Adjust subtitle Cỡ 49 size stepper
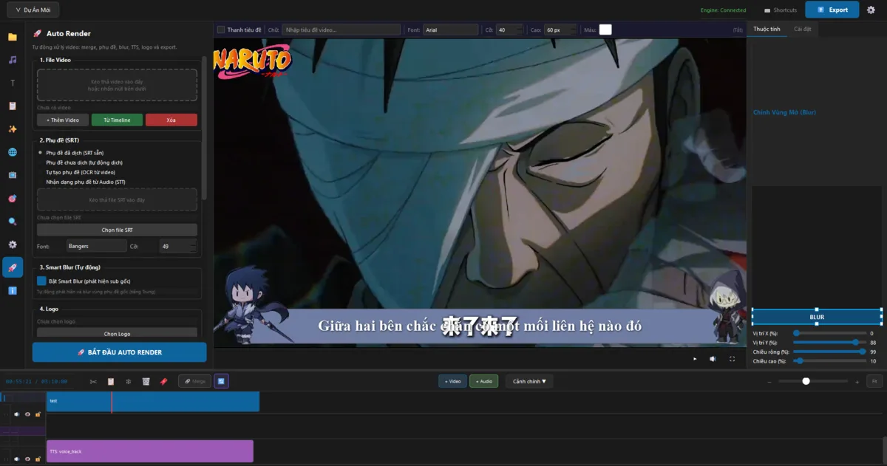Screen dimensions: 887x466 [x=178, y=246]
